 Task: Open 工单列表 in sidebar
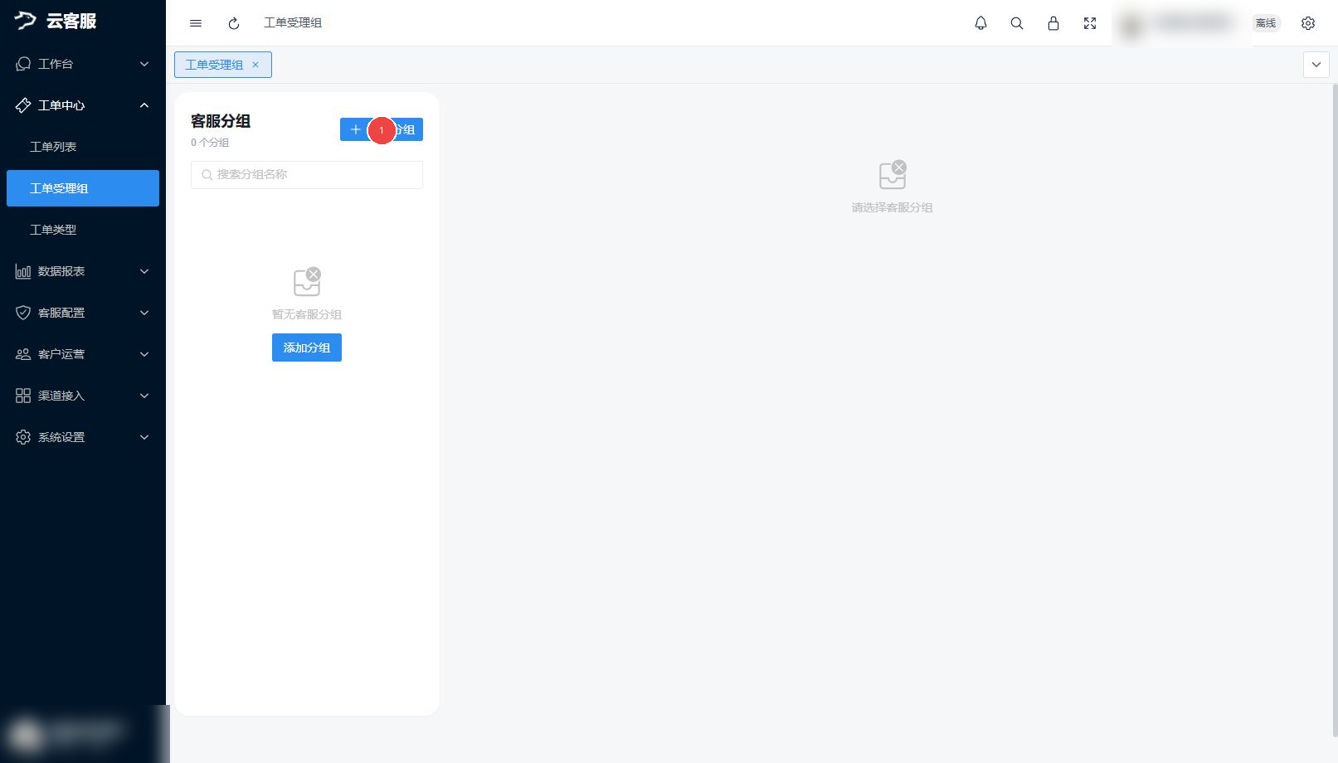(83, 147)
